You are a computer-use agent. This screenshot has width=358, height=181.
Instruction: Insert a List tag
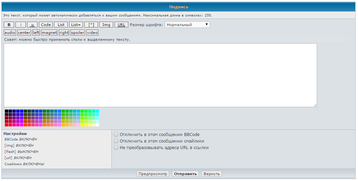61,25
